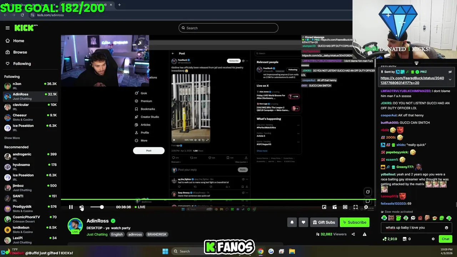
Task: Collapse the chat header handle
Action: (416, 63)
